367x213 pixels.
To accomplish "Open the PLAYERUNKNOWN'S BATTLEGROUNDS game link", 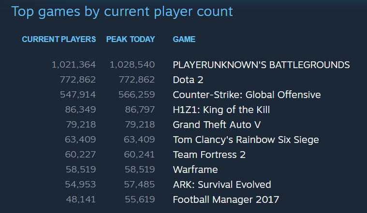I will click(x=261, y=65).
